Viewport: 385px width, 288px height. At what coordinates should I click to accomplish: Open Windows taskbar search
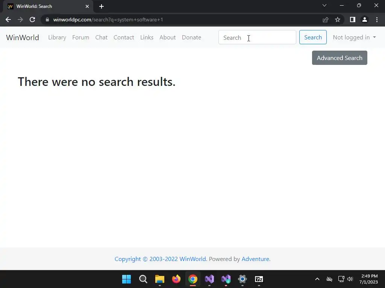143,279
